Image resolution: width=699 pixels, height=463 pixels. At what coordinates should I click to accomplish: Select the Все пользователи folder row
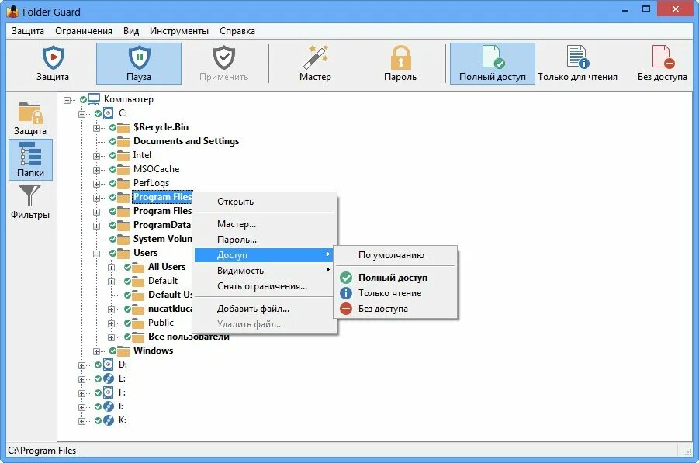189,337
